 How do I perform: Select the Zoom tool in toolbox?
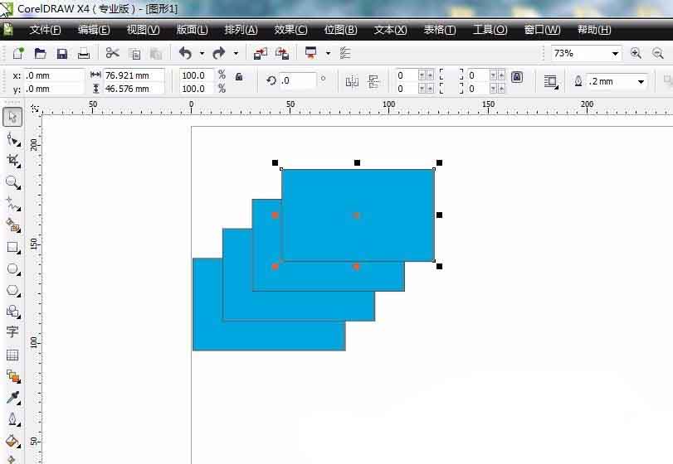click(13, 183)
